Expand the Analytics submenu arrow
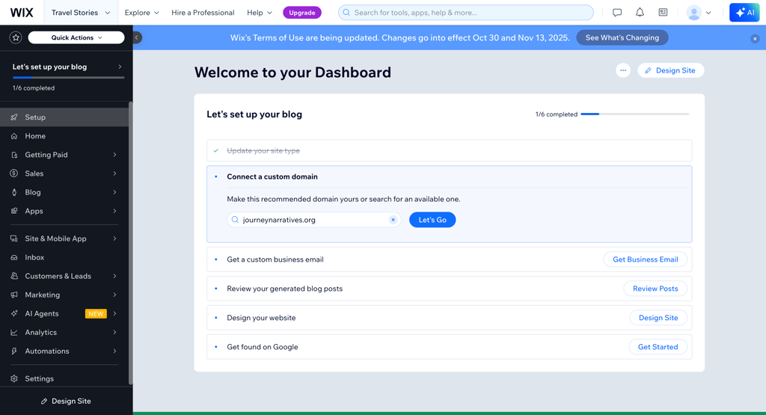Screen dimensions: 766x415 click(x=114, y=333)
